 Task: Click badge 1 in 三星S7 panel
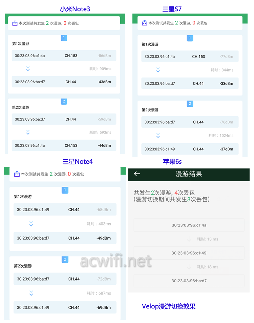190,38
